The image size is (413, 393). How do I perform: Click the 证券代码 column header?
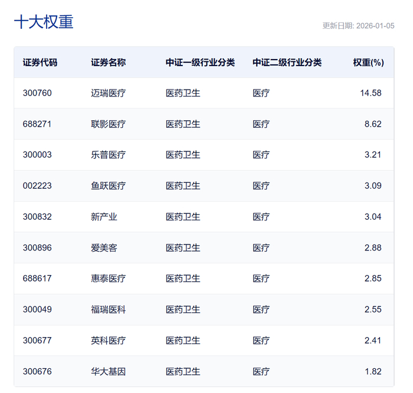coord(40,62)
